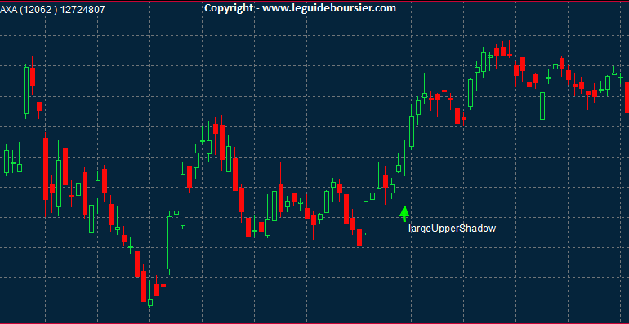629x324 pixels.
Task: Click the tall green candle of the rally from the bottom
Action: point(170,242)
